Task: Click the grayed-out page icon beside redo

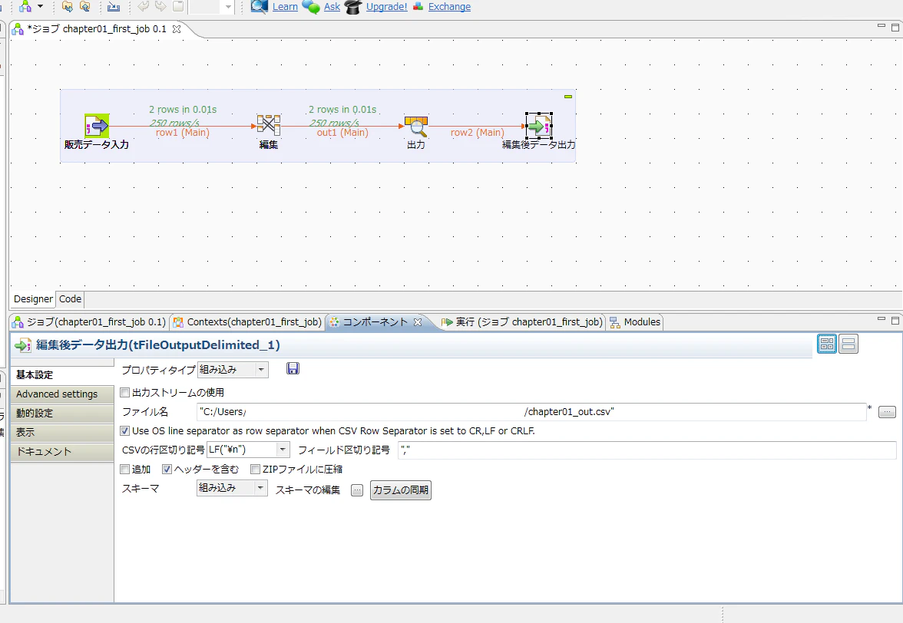Action: (x=178, y=6)
